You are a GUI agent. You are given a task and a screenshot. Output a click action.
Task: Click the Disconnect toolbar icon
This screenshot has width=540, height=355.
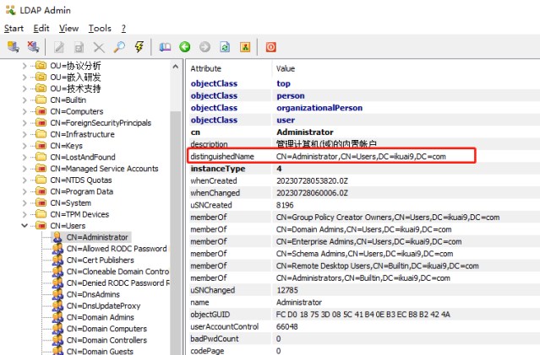coord(33,46)
